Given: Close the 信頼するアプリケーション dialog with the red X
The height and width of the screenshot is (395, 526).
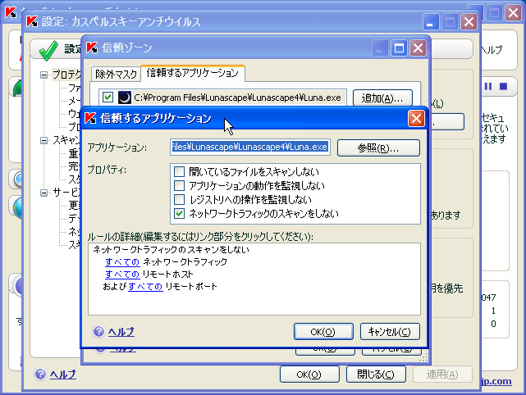Looking at the screenshot, I should pos(415,120).
